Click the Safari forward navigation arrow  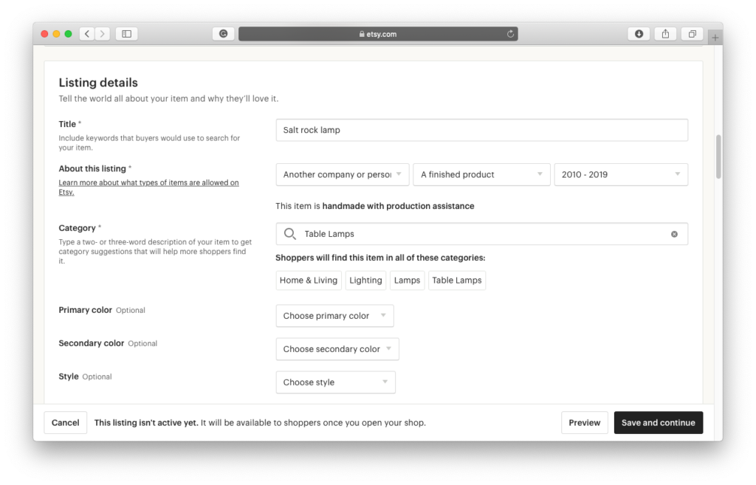point(102,34)
